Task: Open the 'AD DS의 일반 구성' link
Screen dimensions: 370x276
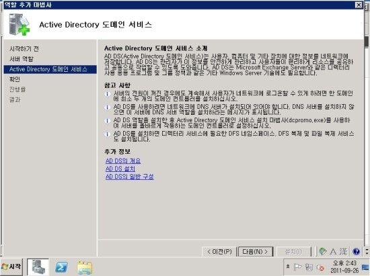Action: point(130,177)
